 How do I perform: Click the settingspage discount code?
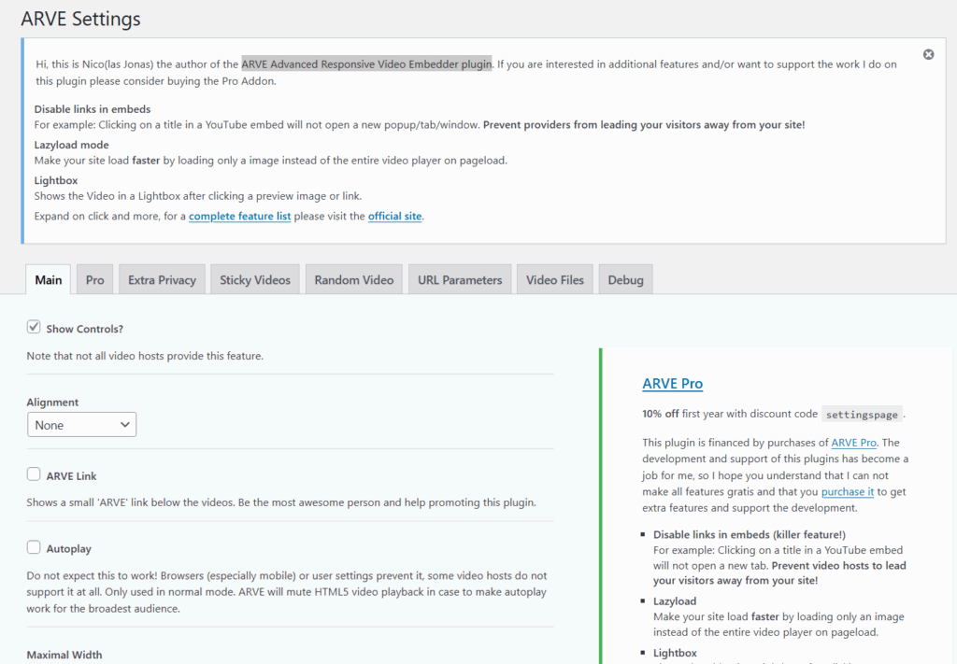862,415
